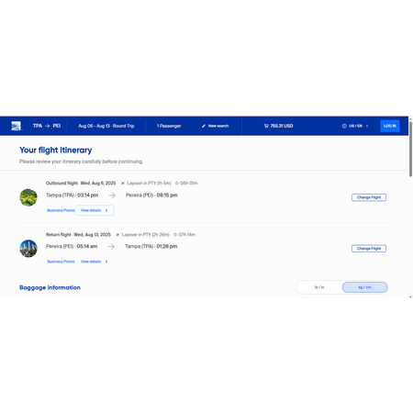Expand return flight View details chevron
The width and height of the screenshot is (413, 413).
(106, 262)
